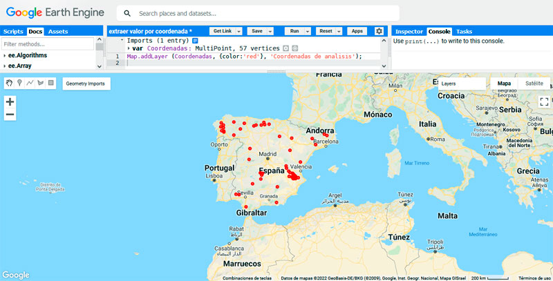Expand the Coordenadas variable import
This screenshot has width=553, height=281.
pos(129,48)
